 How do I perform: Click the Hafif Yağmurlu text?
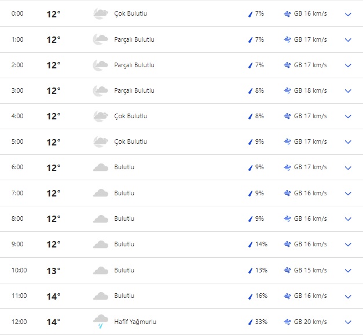click(135, 322)
